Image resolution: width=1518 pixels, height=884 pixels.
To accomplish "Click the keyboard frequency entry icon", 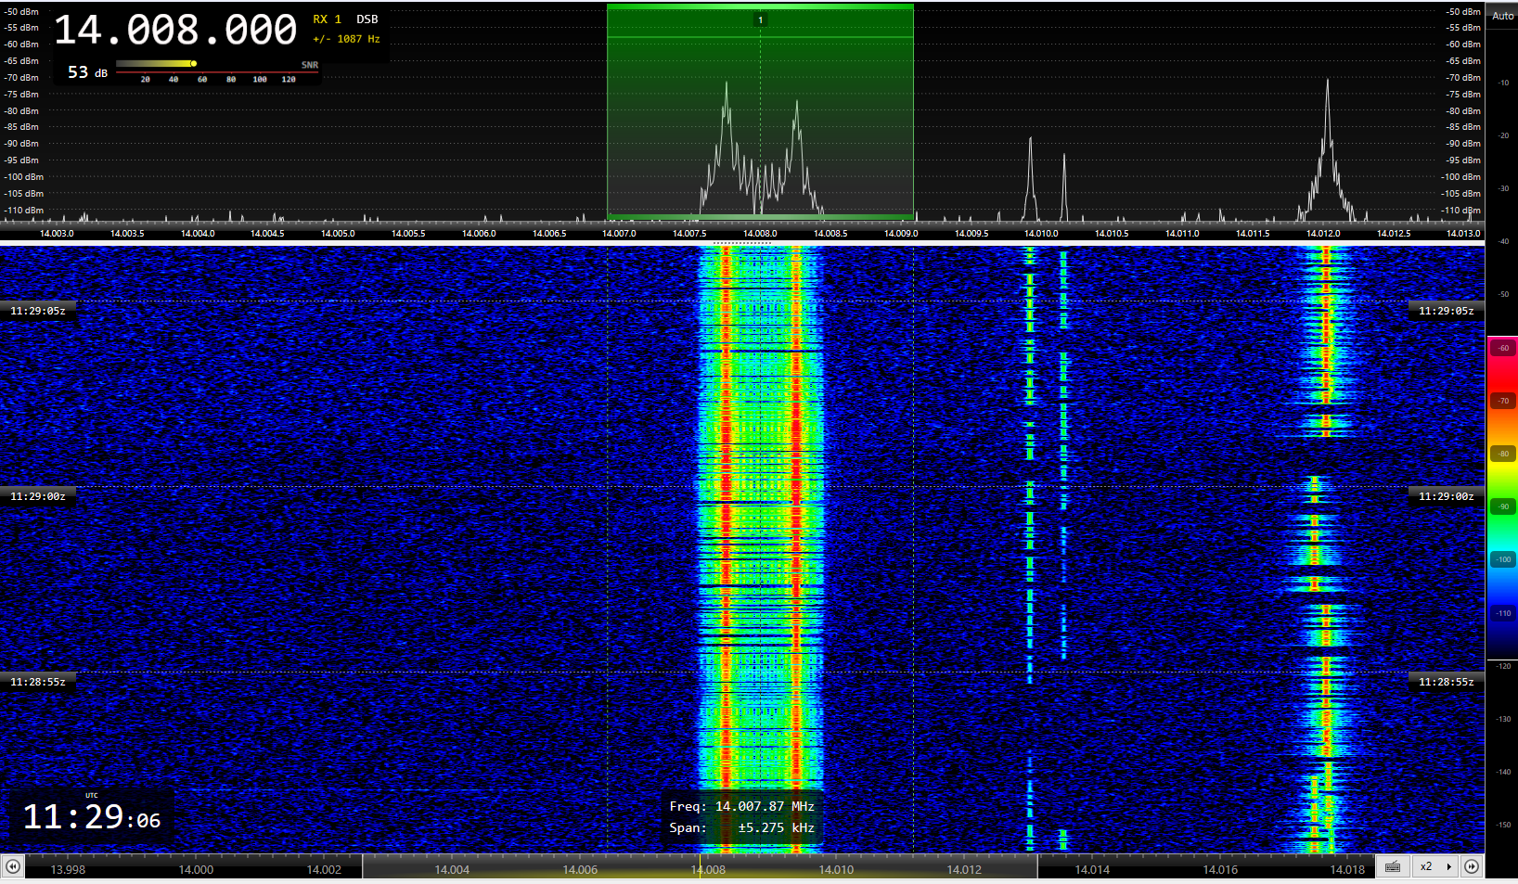I will click(x=1392, y=866).
